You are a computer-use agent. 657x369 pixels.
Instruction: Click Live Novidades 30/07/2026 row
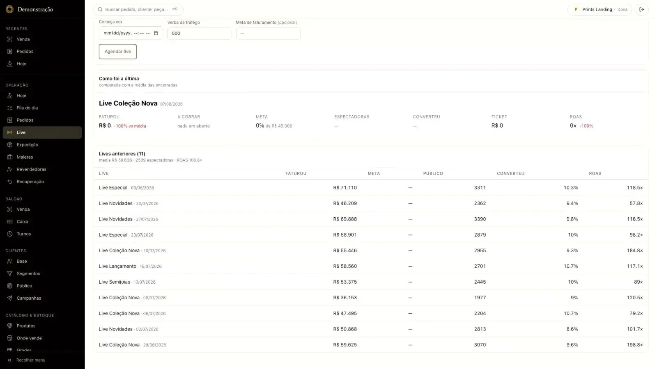coord(371,203)
